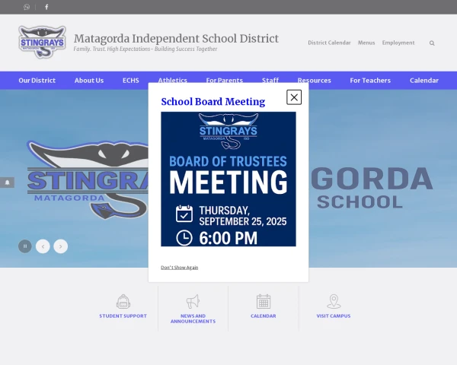Image resolution: width=457 pixels, height=365 pixels.
Task: Open the Resources menu
Action: click(x=314, y=81)
